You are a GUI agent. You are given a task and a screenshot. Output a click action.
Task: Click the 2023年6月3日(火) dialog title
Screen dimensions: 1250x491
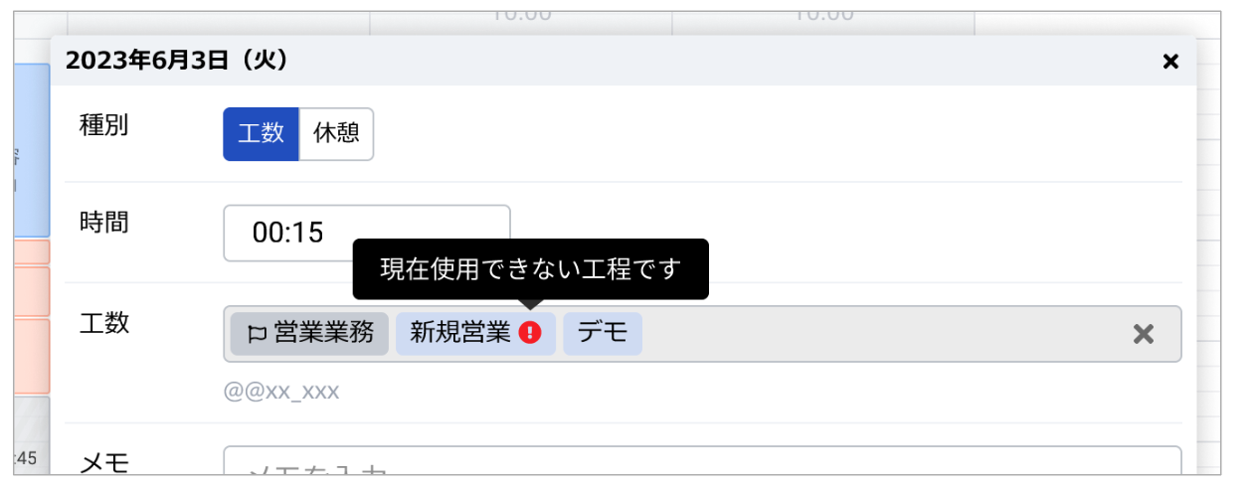click(x=177, y=62)
